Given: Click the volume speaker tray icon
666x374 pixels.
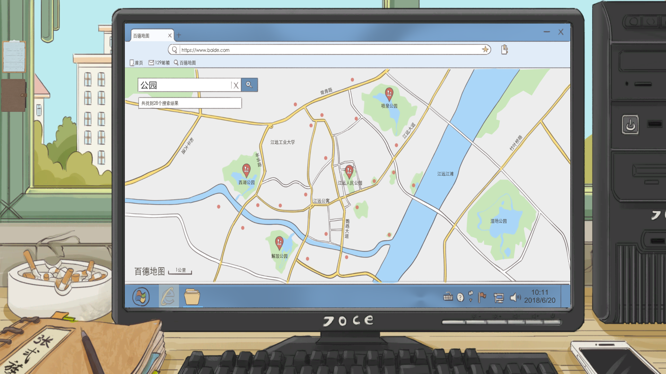Looking at the screenshot, I should 515,297.
